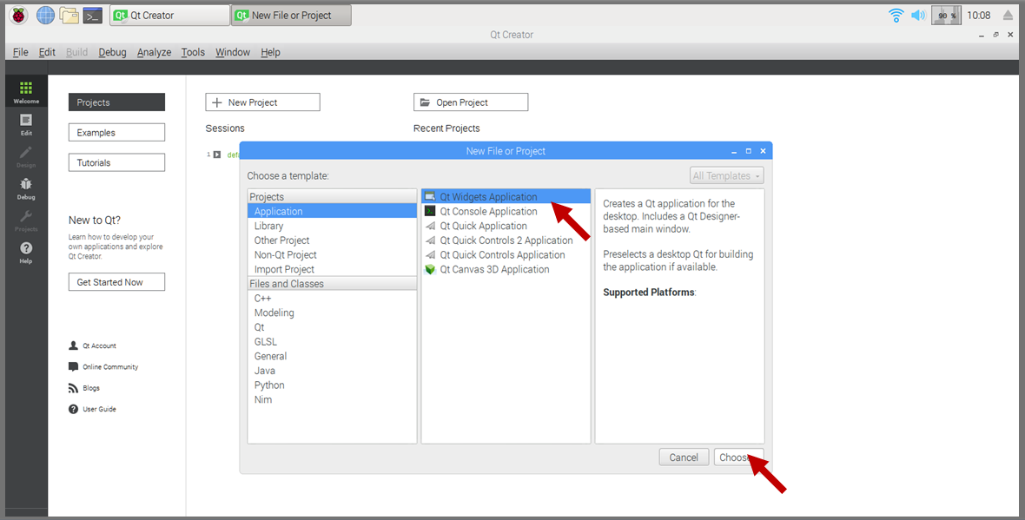Open the Debug menu
This screenshot has width=1025, height=520.
tap(112, 52)
